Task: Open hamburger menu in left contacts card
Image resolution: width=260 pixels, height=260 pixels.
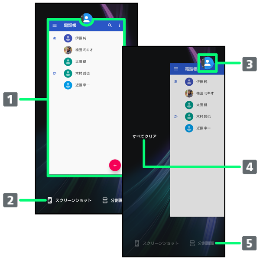Action: point(55,26)
